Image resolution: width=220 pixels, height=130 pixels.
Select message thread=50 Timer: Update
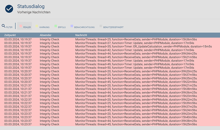pos(110,68)
